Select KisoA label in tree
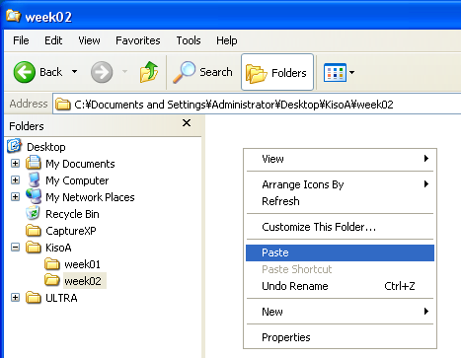 point(58,248)
